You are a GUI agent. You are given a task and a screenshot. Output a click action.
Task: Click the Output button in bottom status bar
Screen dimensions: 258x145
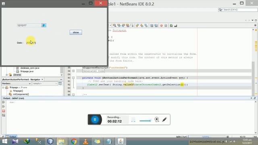(11, 137)
